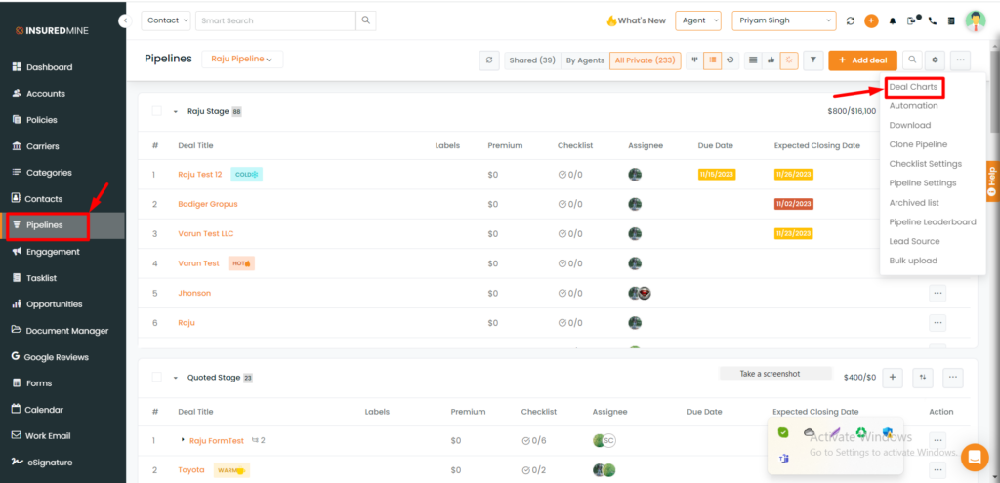Open Calendar in the sidebar

[x=37, y=410]
